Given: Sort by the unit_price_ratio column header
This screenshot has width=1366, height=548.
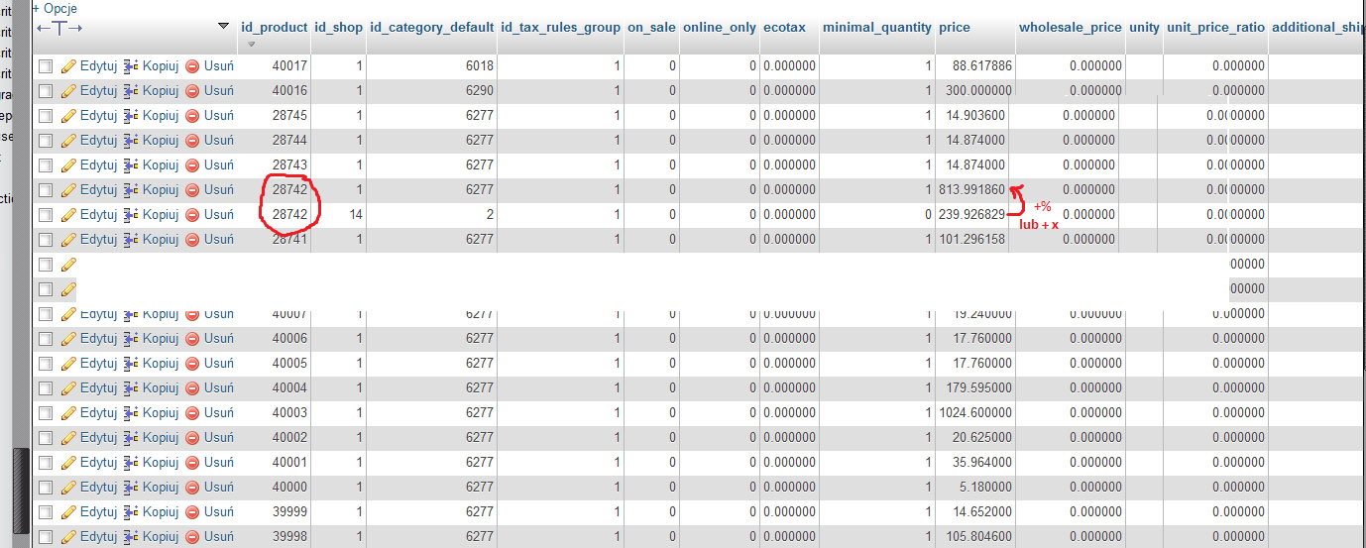Looking at the screenshot, I should click(x=1215, y=27).
